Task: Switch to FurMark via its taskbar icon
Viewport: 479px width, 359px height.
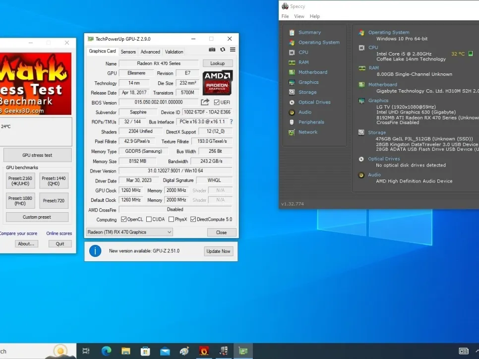Action: coord(204,351)
